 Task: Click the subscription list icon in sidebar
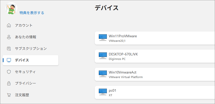click(x=9, y=49)
